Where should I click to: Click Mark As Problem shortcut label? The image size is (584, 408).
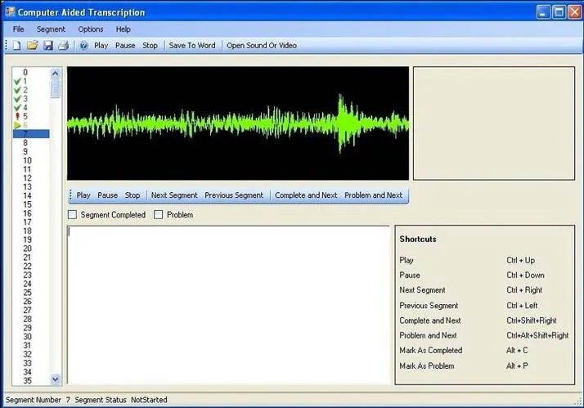427,366
